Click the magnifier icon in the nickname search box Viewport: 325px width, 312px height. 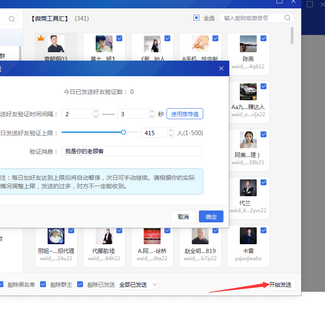point(287,18)
